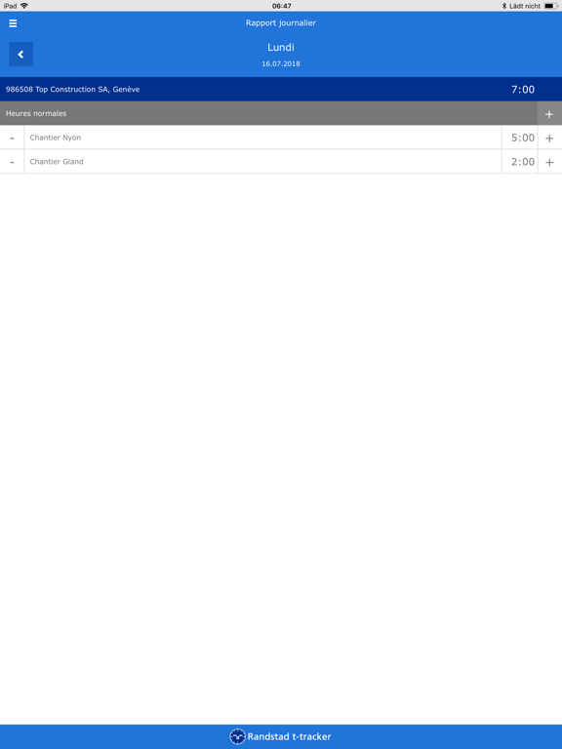Tap the Bluetooth status icon
This screenshot has width=562, height=749.
pyautogui.click(x=504, y=6)
